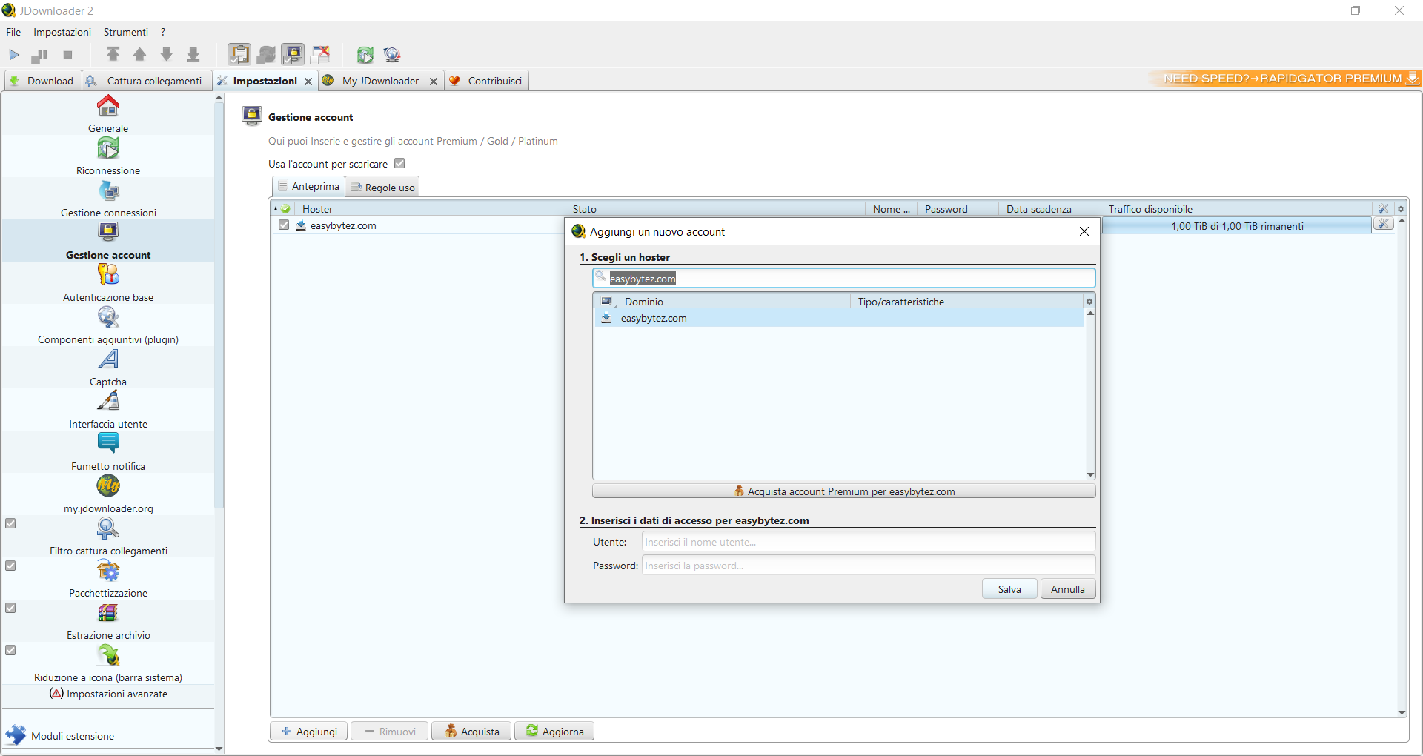Click the stop downloads square icon
The width and height of the screenshot is (1423, 756).
coord(67,55)
